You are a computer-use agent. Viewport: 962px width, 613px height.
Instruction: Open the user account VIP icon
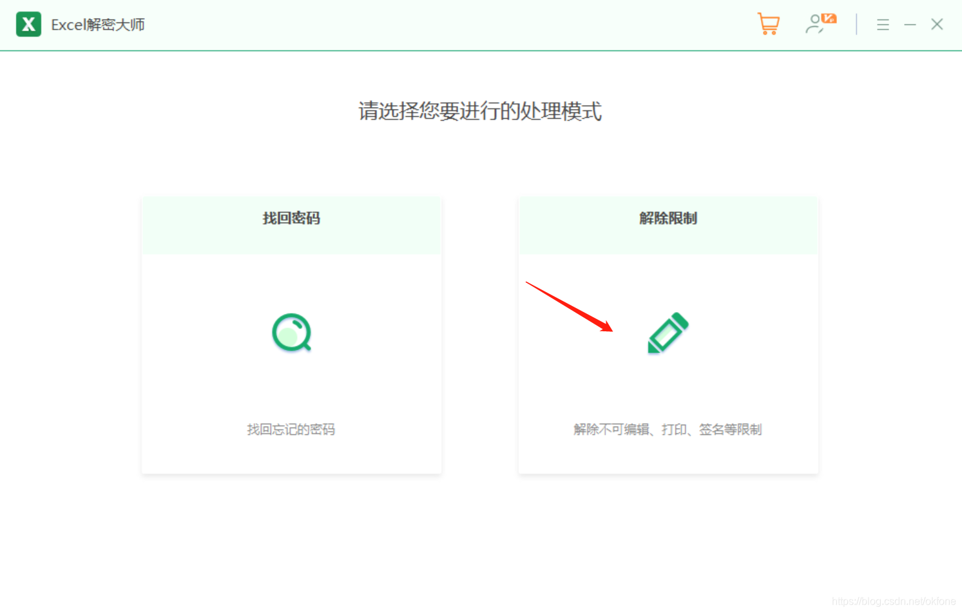[820, 24]
